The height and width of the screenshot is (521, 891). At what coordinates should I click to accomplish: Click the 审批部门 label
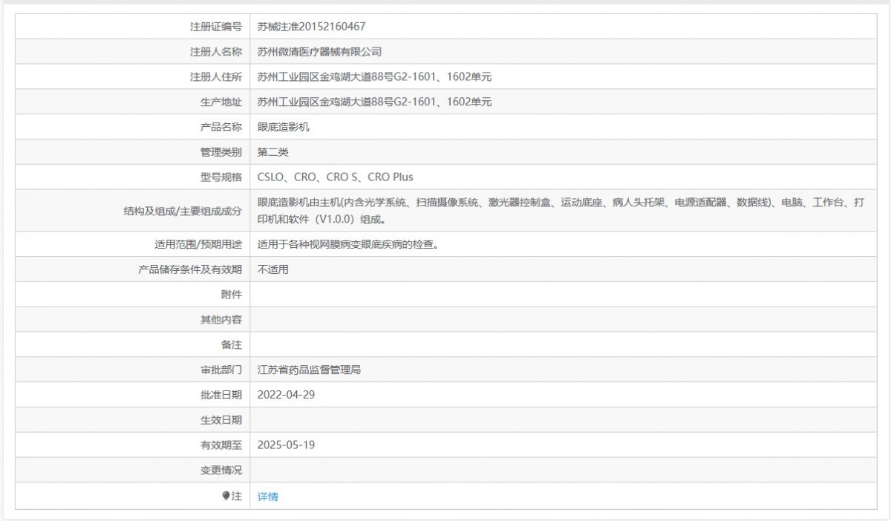221,370
